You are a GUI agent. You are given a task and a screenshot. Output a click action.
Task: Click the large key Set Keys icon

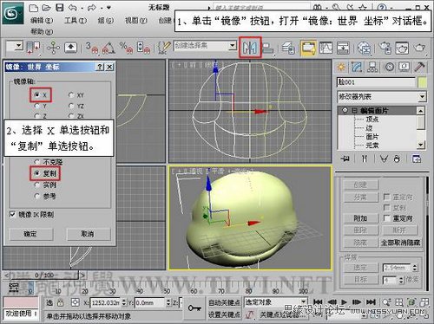coord(194,308)
